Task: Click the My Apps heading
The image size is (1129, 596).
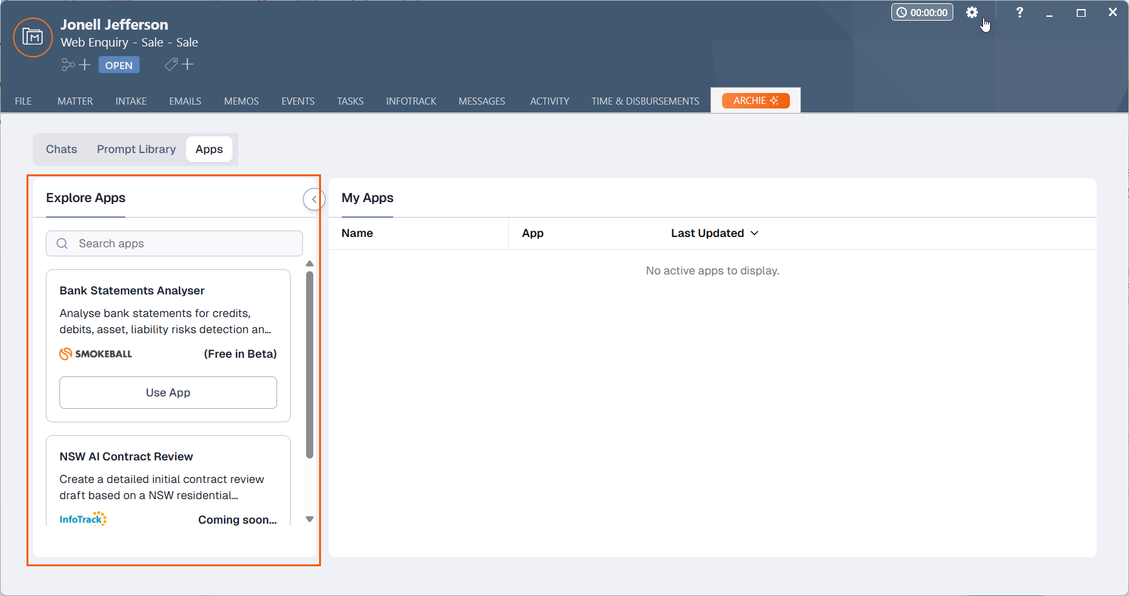Action: [368, 198]
